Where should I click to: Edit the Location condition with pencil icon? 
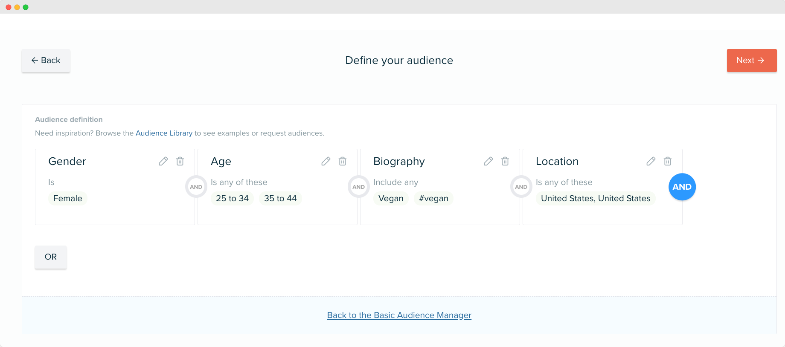pos(651,161)
